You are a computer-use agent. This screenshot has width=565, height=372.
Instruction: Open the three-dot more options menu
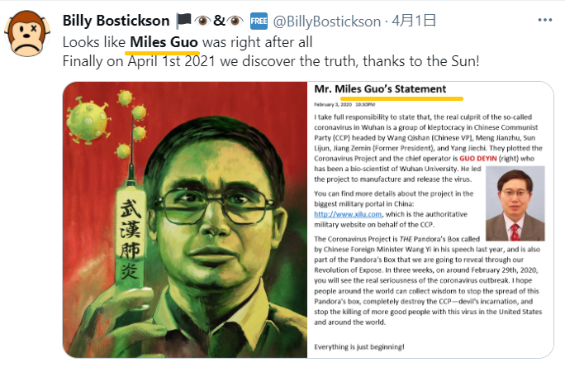[545, 20]
